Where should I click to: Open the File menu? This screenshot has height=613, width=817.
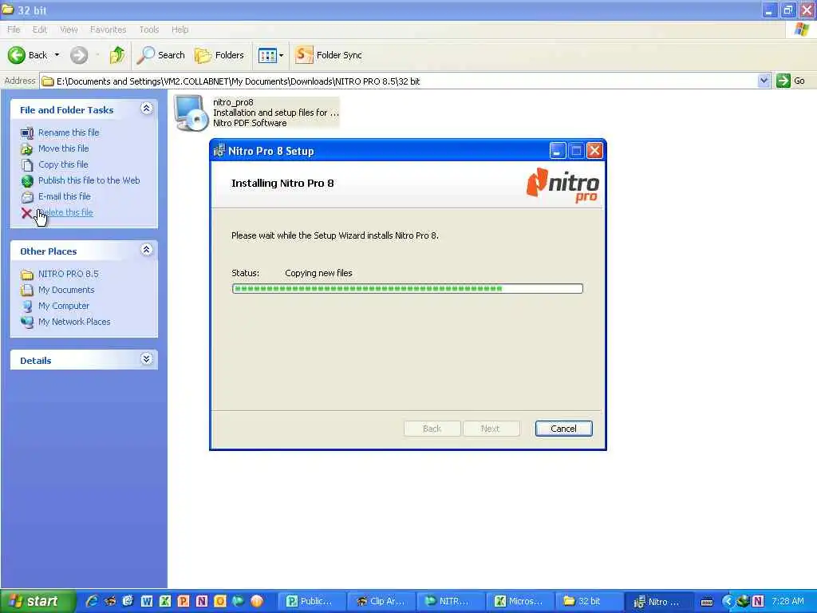click(x=14, y=30)
